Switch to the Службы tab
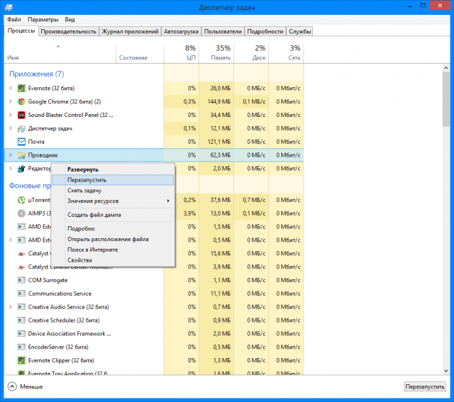Image resolution: width=454 pixels, height=402 pixels. pos(300,31)
